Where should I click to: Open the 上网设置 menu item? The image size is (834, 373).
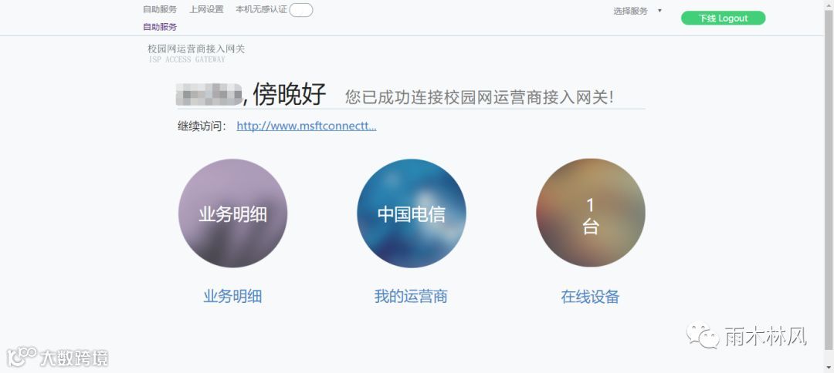(x=206, y=9)
